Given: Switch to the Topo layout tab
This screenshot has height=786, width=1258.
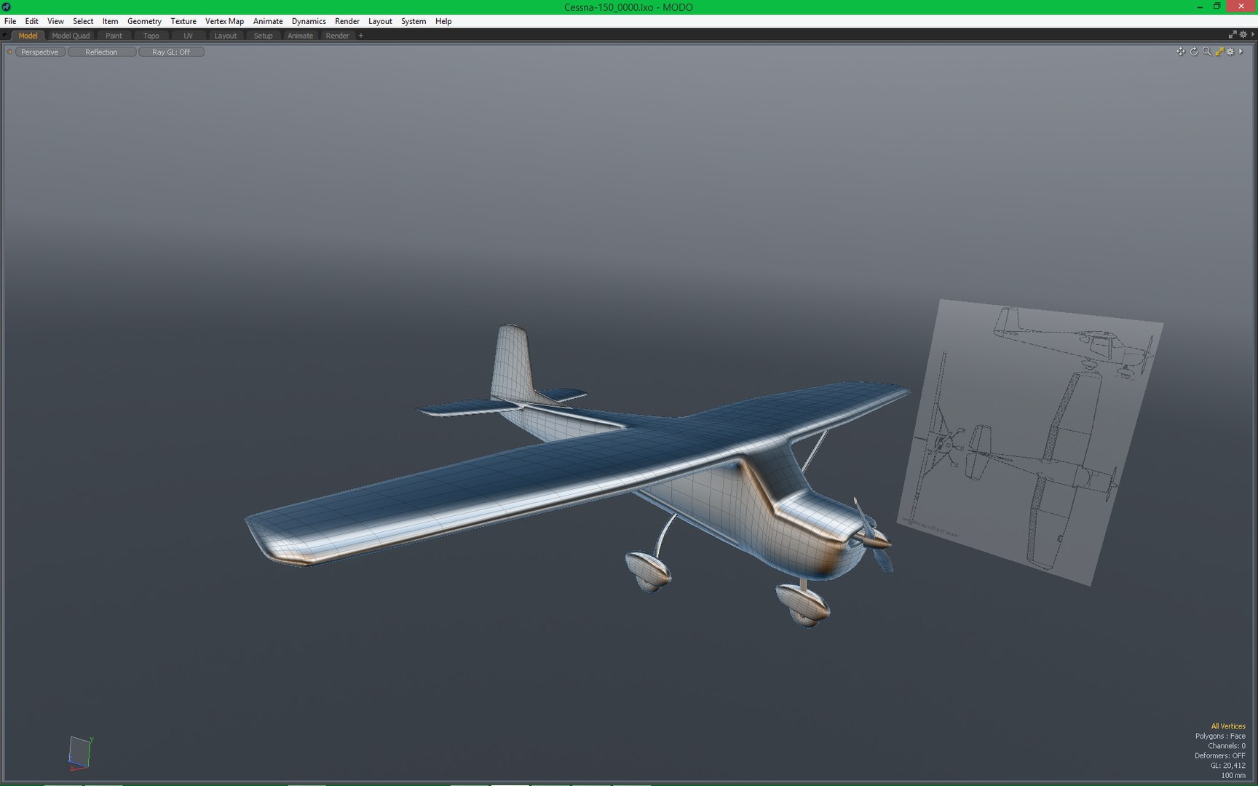Looking at the screenshot, I should (151, 36).
